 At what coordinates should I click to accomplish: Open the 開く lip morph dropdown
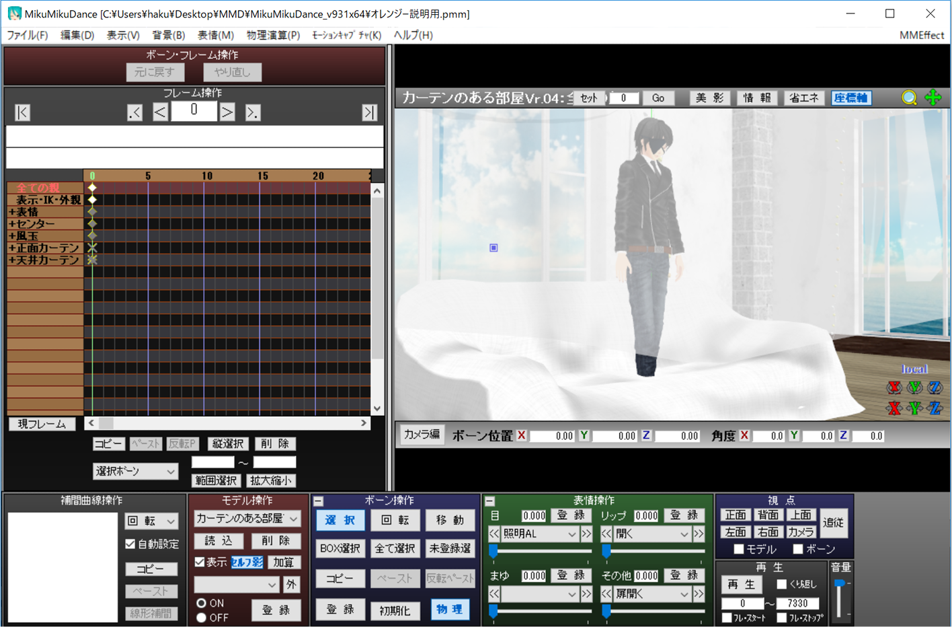pyautogui.click(x=652, y=534)
